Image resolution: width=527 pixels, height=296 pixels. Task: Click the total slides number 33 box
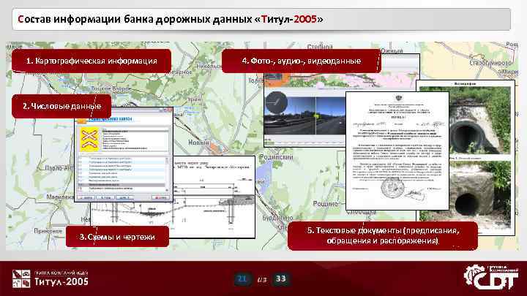280,279
